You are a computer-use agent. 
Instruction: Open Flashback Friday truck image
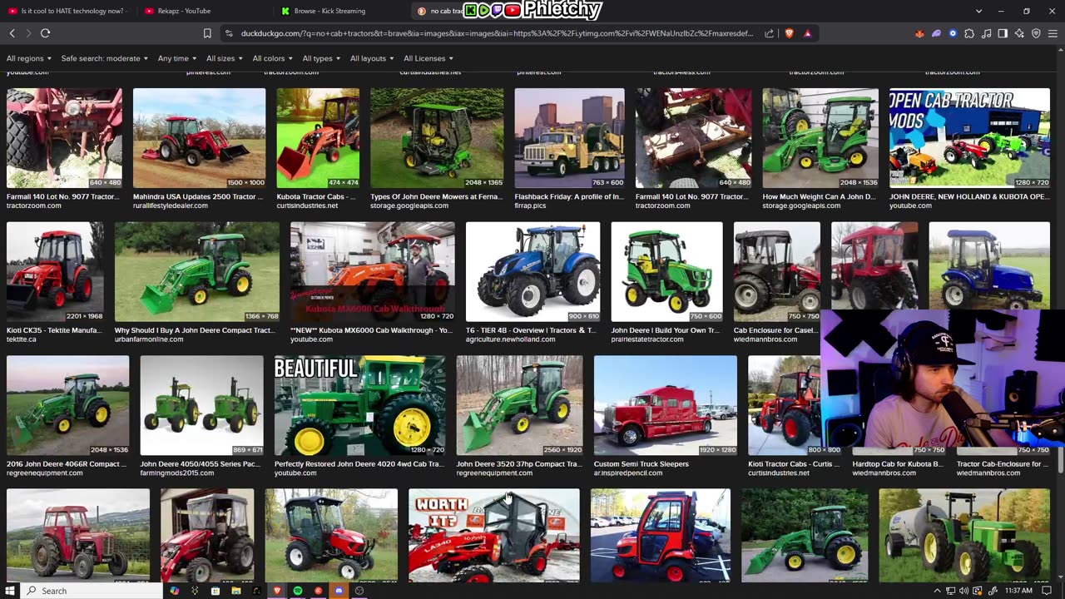[569, 138]
